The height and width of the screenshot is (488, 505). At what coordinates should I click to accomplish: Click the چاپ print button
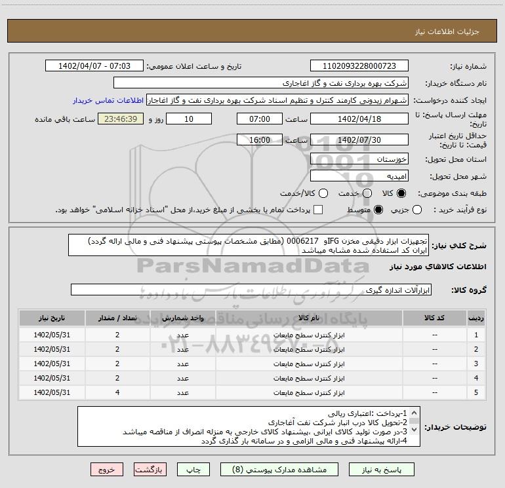193,470
